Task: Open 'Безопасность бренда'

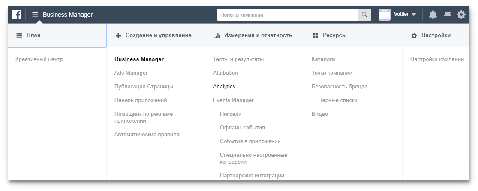Action: pyautogui.click(x=339, y=87)
